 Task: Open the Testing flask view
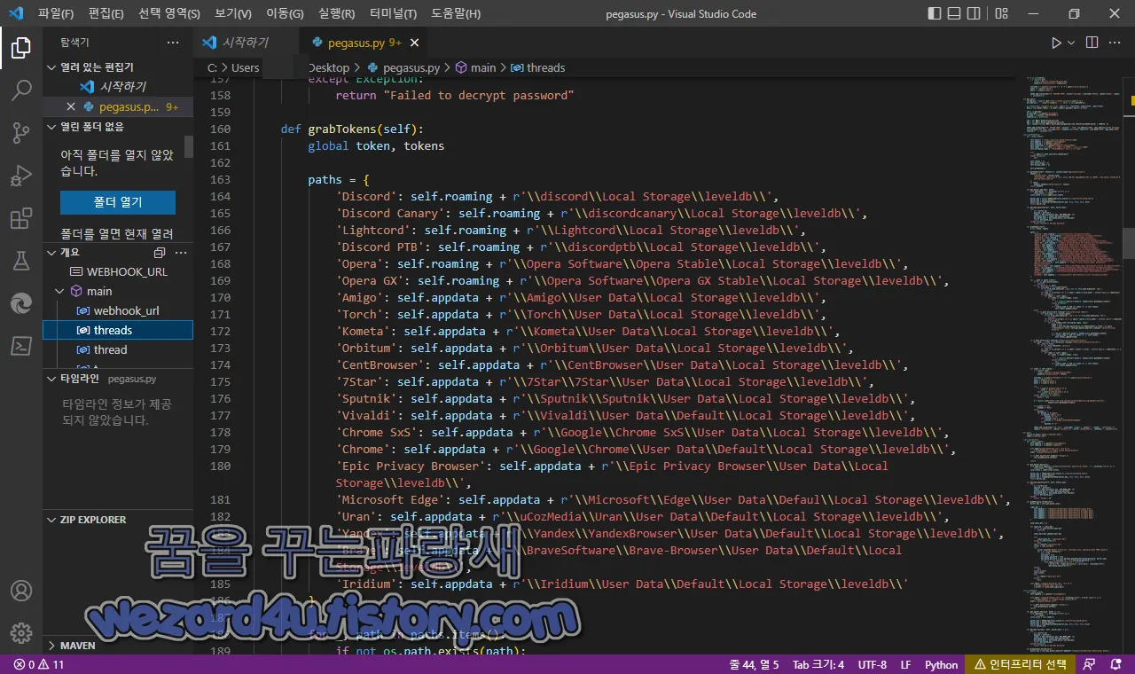(21, 261)
